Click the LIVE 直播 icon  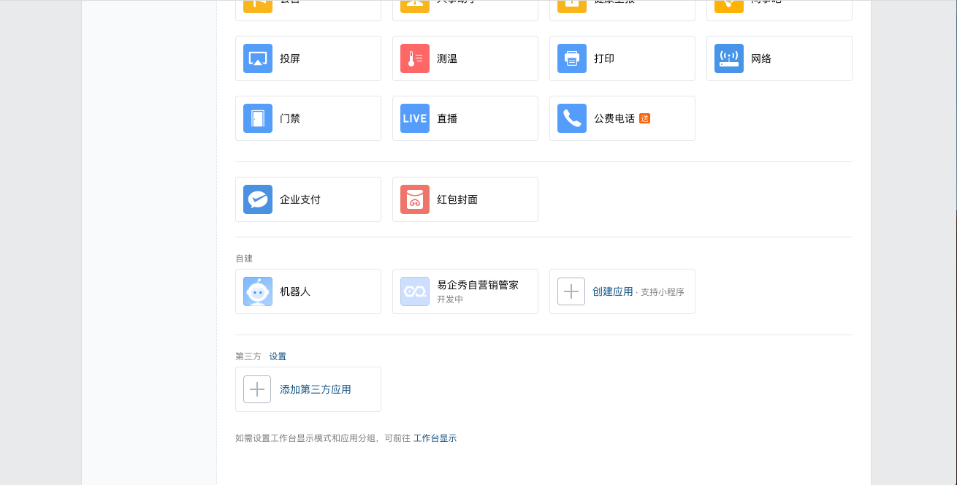pyautogui.click(x=414, y=118)
